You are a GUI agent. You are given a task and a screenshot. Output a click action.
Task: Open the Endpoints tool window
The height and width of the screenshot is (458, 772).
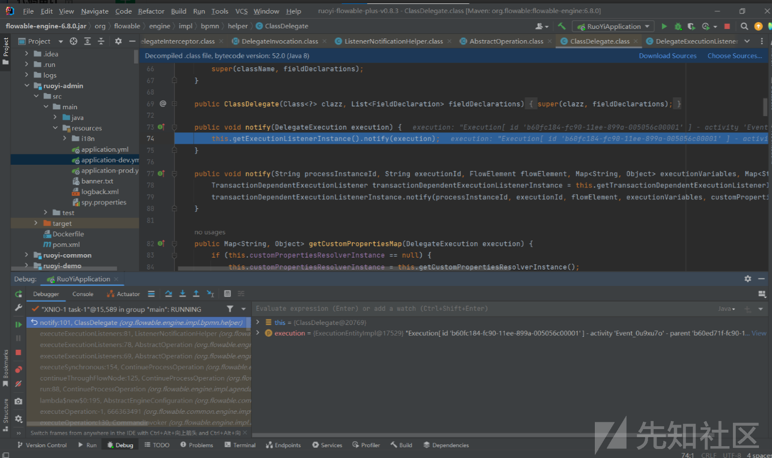tap(284, 445)
